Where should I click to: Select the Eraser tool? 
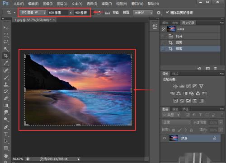pyautogui.click(x=6, y=98)
